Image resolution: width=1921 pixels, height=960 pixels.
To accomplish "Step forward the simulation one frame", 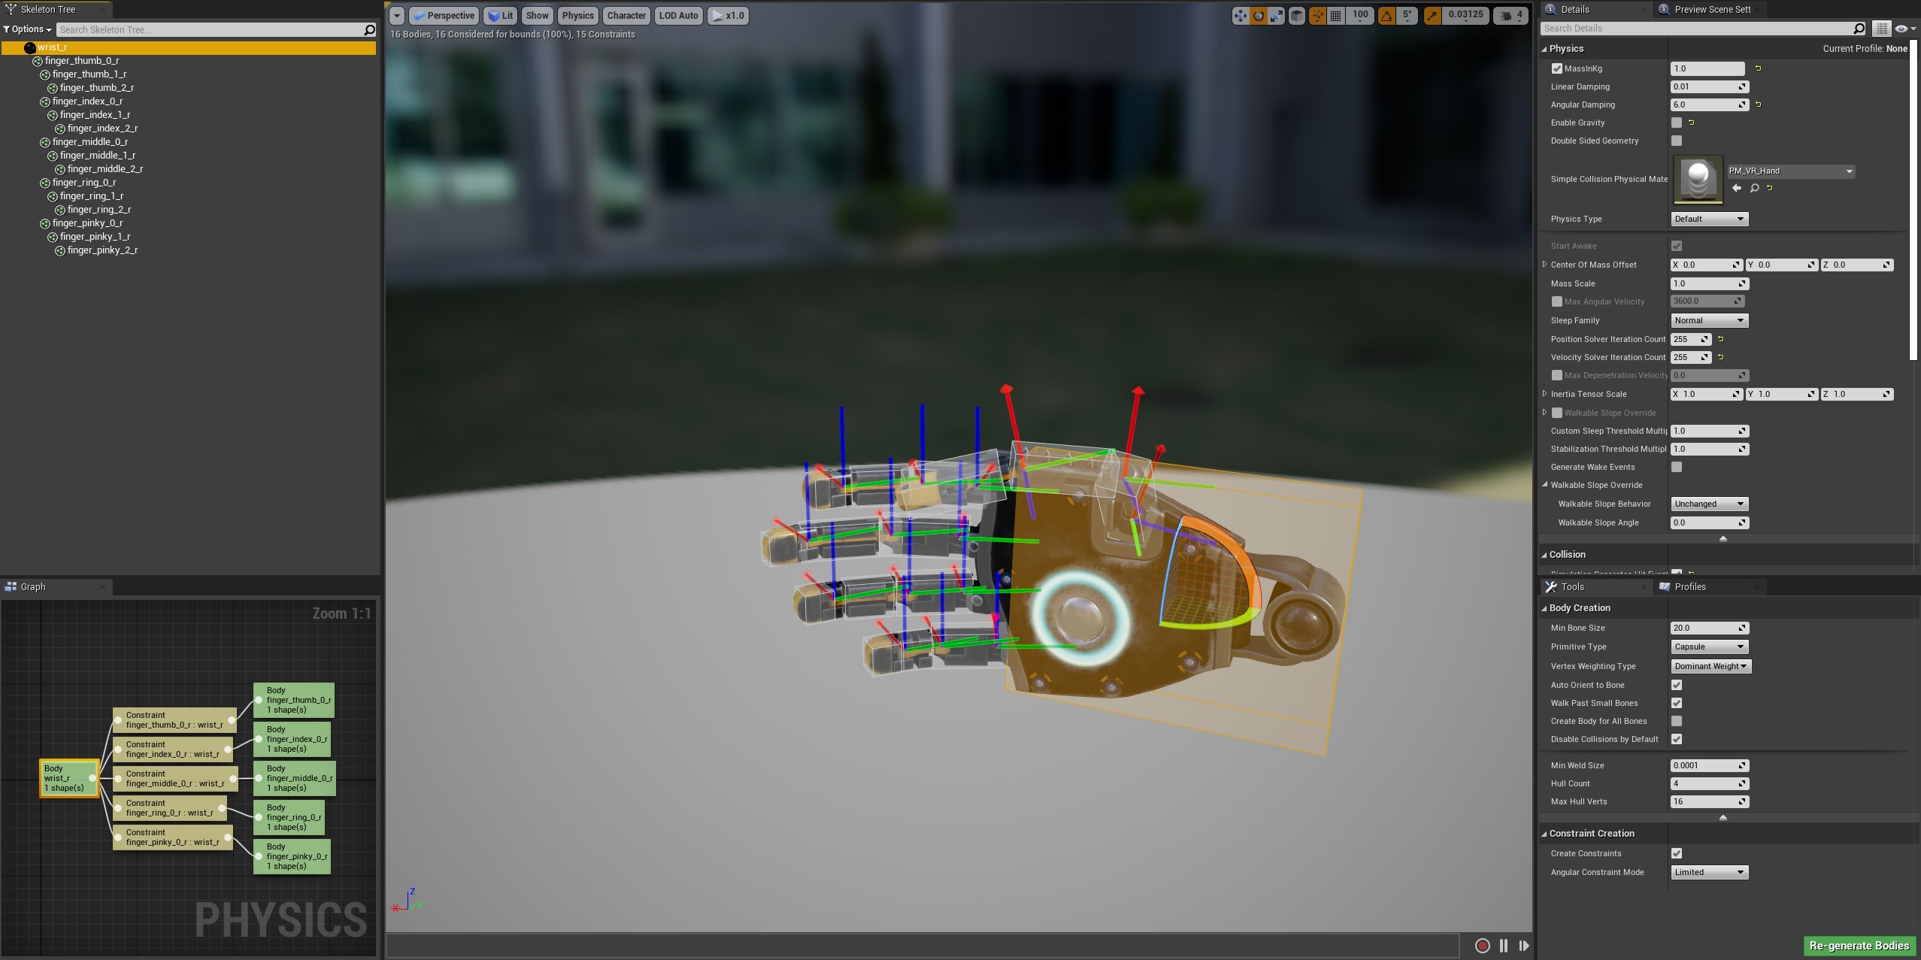I will point(1524,946).
